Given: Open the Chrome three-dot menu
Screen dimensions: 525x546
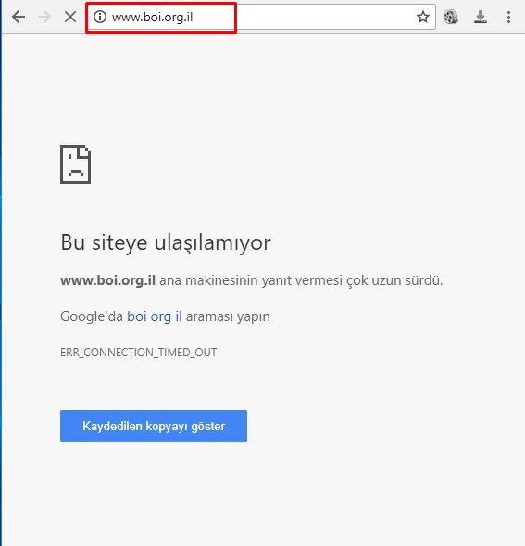Looking at the screenshot, I should click(508, 17).
